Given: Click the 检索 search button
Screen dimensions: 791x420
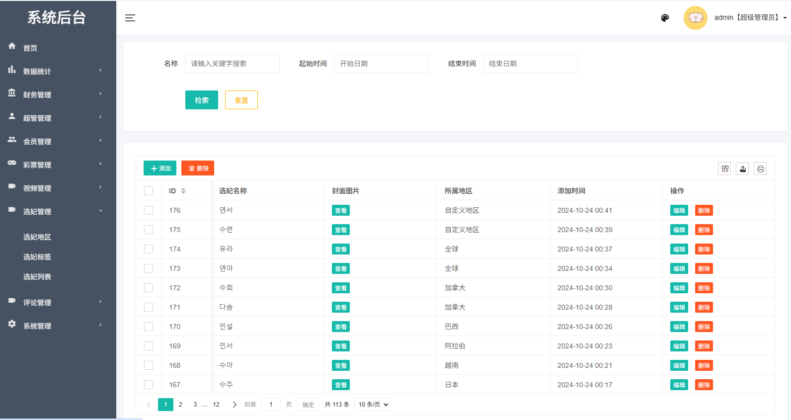Looking at the screenshot, I should [x=201, y=100].
